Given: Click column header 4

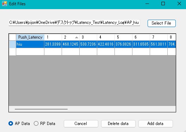Looking at the screenshot, I should click(x=106, y=37).
